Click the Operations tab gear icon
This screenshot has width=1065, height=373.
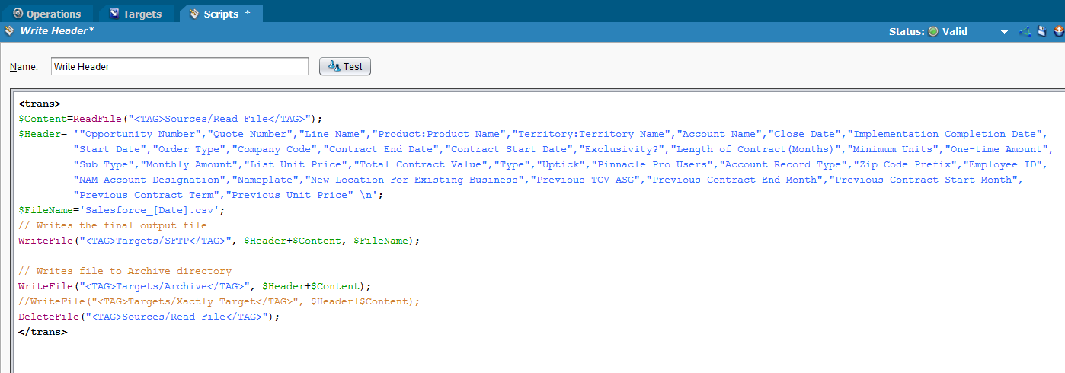18,14
